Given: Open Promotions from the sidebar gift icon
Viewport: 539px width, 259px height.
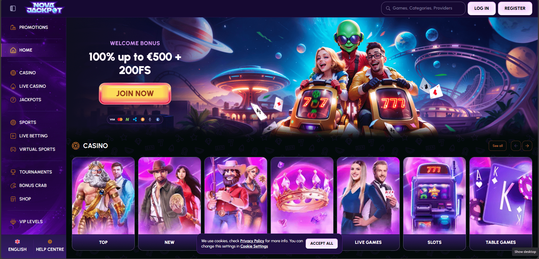Looking at the screenshot, I should [x=13, y=27].
